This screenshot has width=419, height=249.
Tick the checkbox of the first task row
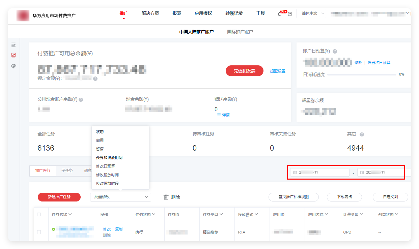(x=39, y=232)
